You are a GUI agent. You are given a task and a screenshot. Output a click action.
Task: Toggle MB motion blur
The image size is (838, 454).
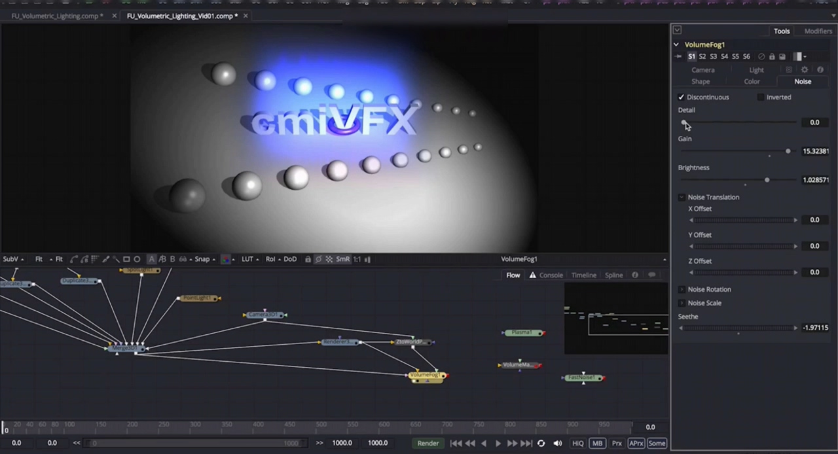click(x=597, y=444)
